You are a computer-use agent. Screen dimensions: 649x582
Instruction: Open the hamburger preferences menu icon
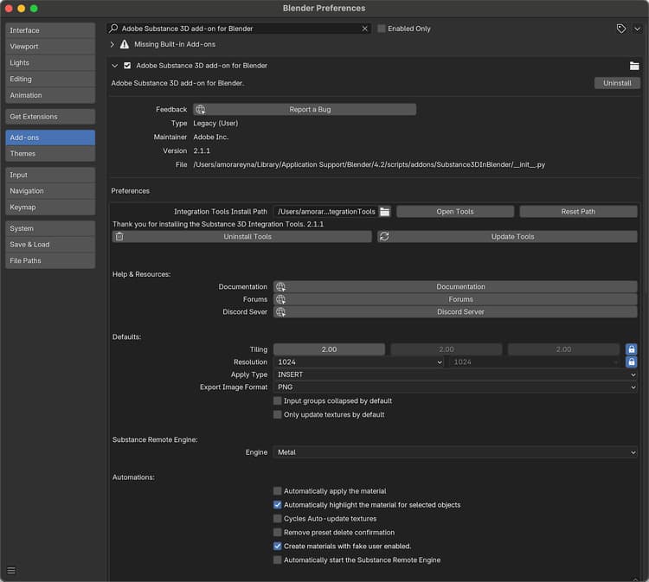click(11, 571)
